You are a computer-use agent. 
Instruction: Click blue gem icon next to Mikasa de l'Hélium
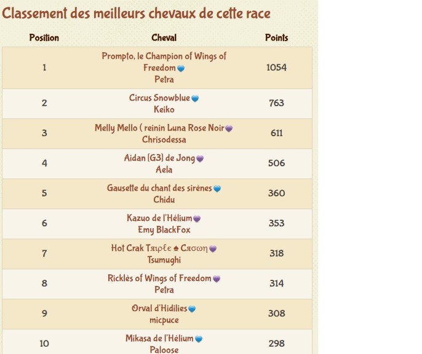[x=198, y=339]
